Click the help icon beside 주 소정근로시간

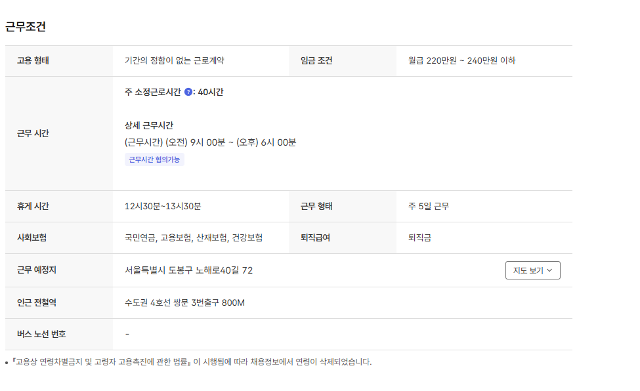pos(188,93)
